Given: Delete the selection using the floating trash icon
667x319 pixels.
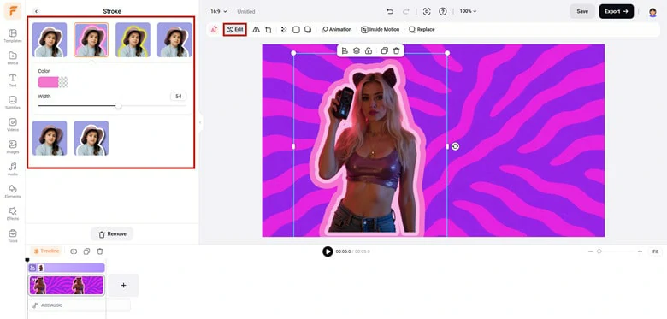Looking at the screenshot, I should point(396,50).
